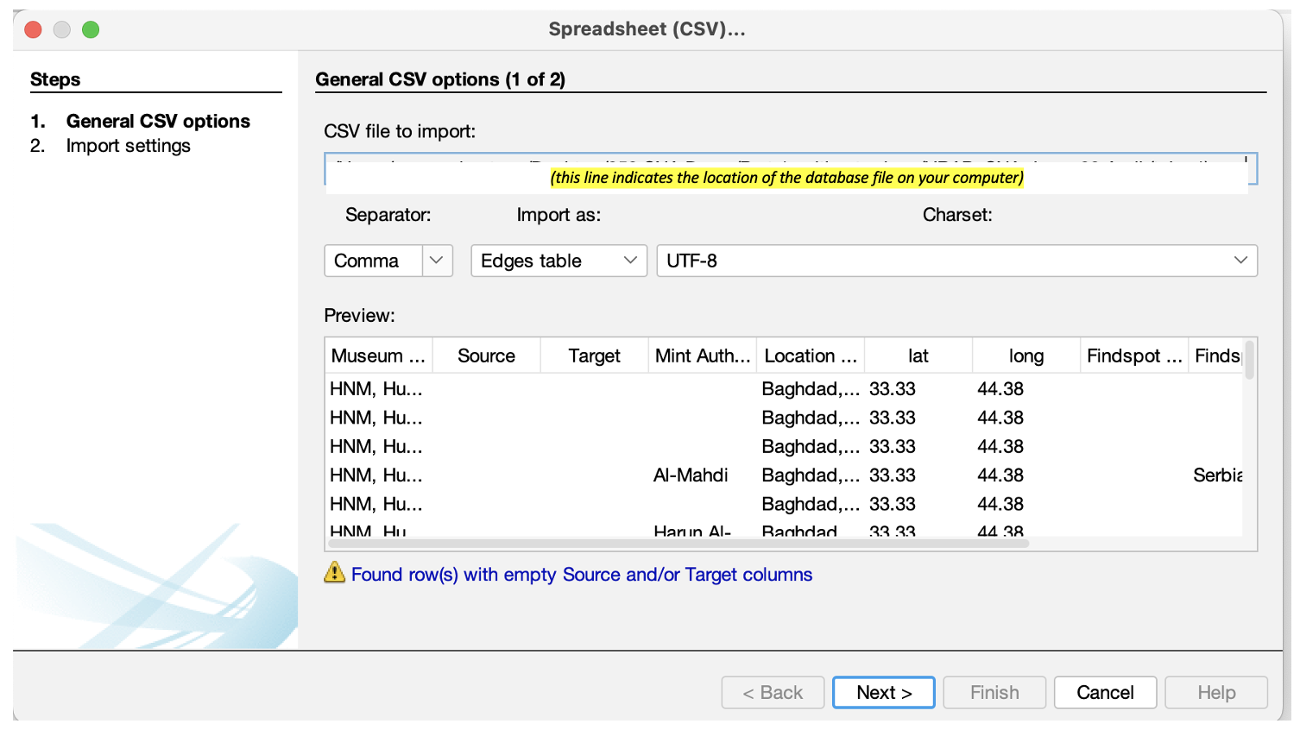Image resolution: width=1300 pixels, height=730 pixels.
Task: Click the empty Source/Target columns warning
Action: pyautogui.click(x=582, y=575)
